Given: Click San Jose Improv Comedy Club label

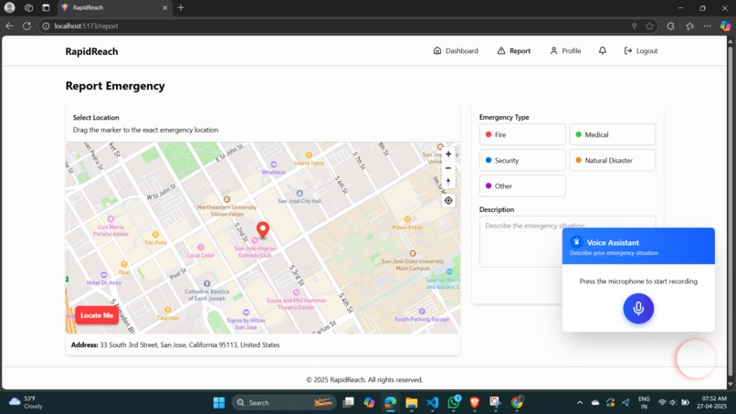Looking at the screenshot, I should point(255,251).
